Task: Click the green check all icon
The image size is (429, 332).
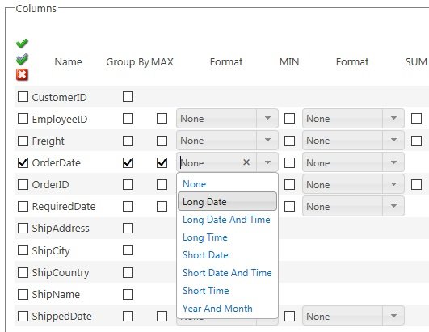Action: [22, 43]
